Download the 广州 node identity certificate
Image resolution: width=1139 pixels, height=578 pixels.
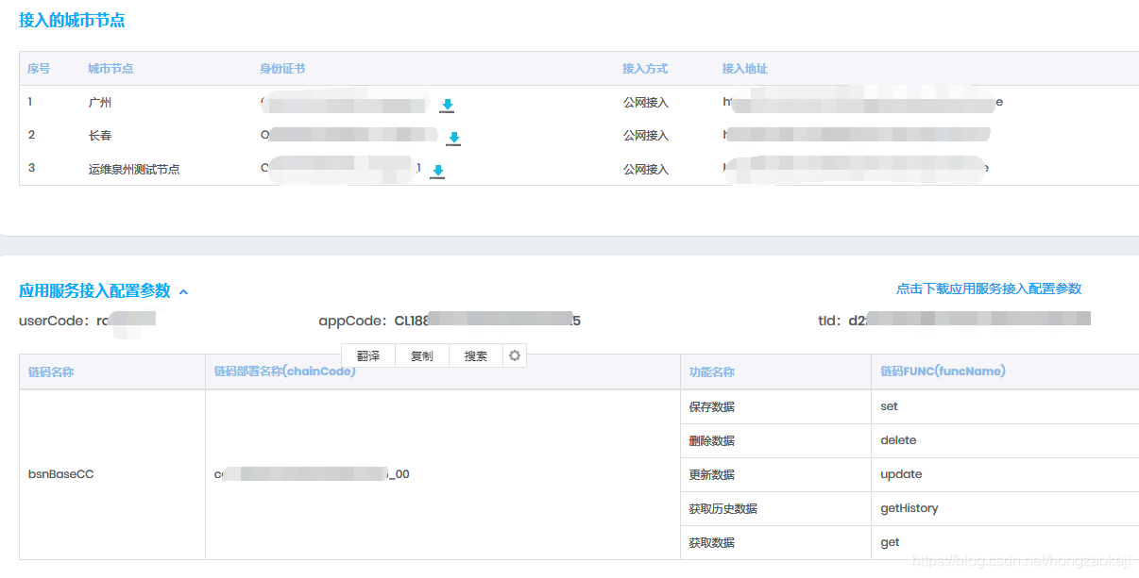coord(448,106)
